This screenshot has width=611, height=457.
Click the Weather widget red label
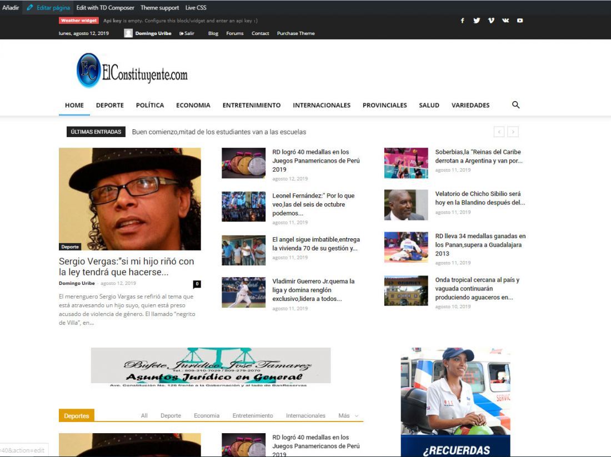click(79, 21)
